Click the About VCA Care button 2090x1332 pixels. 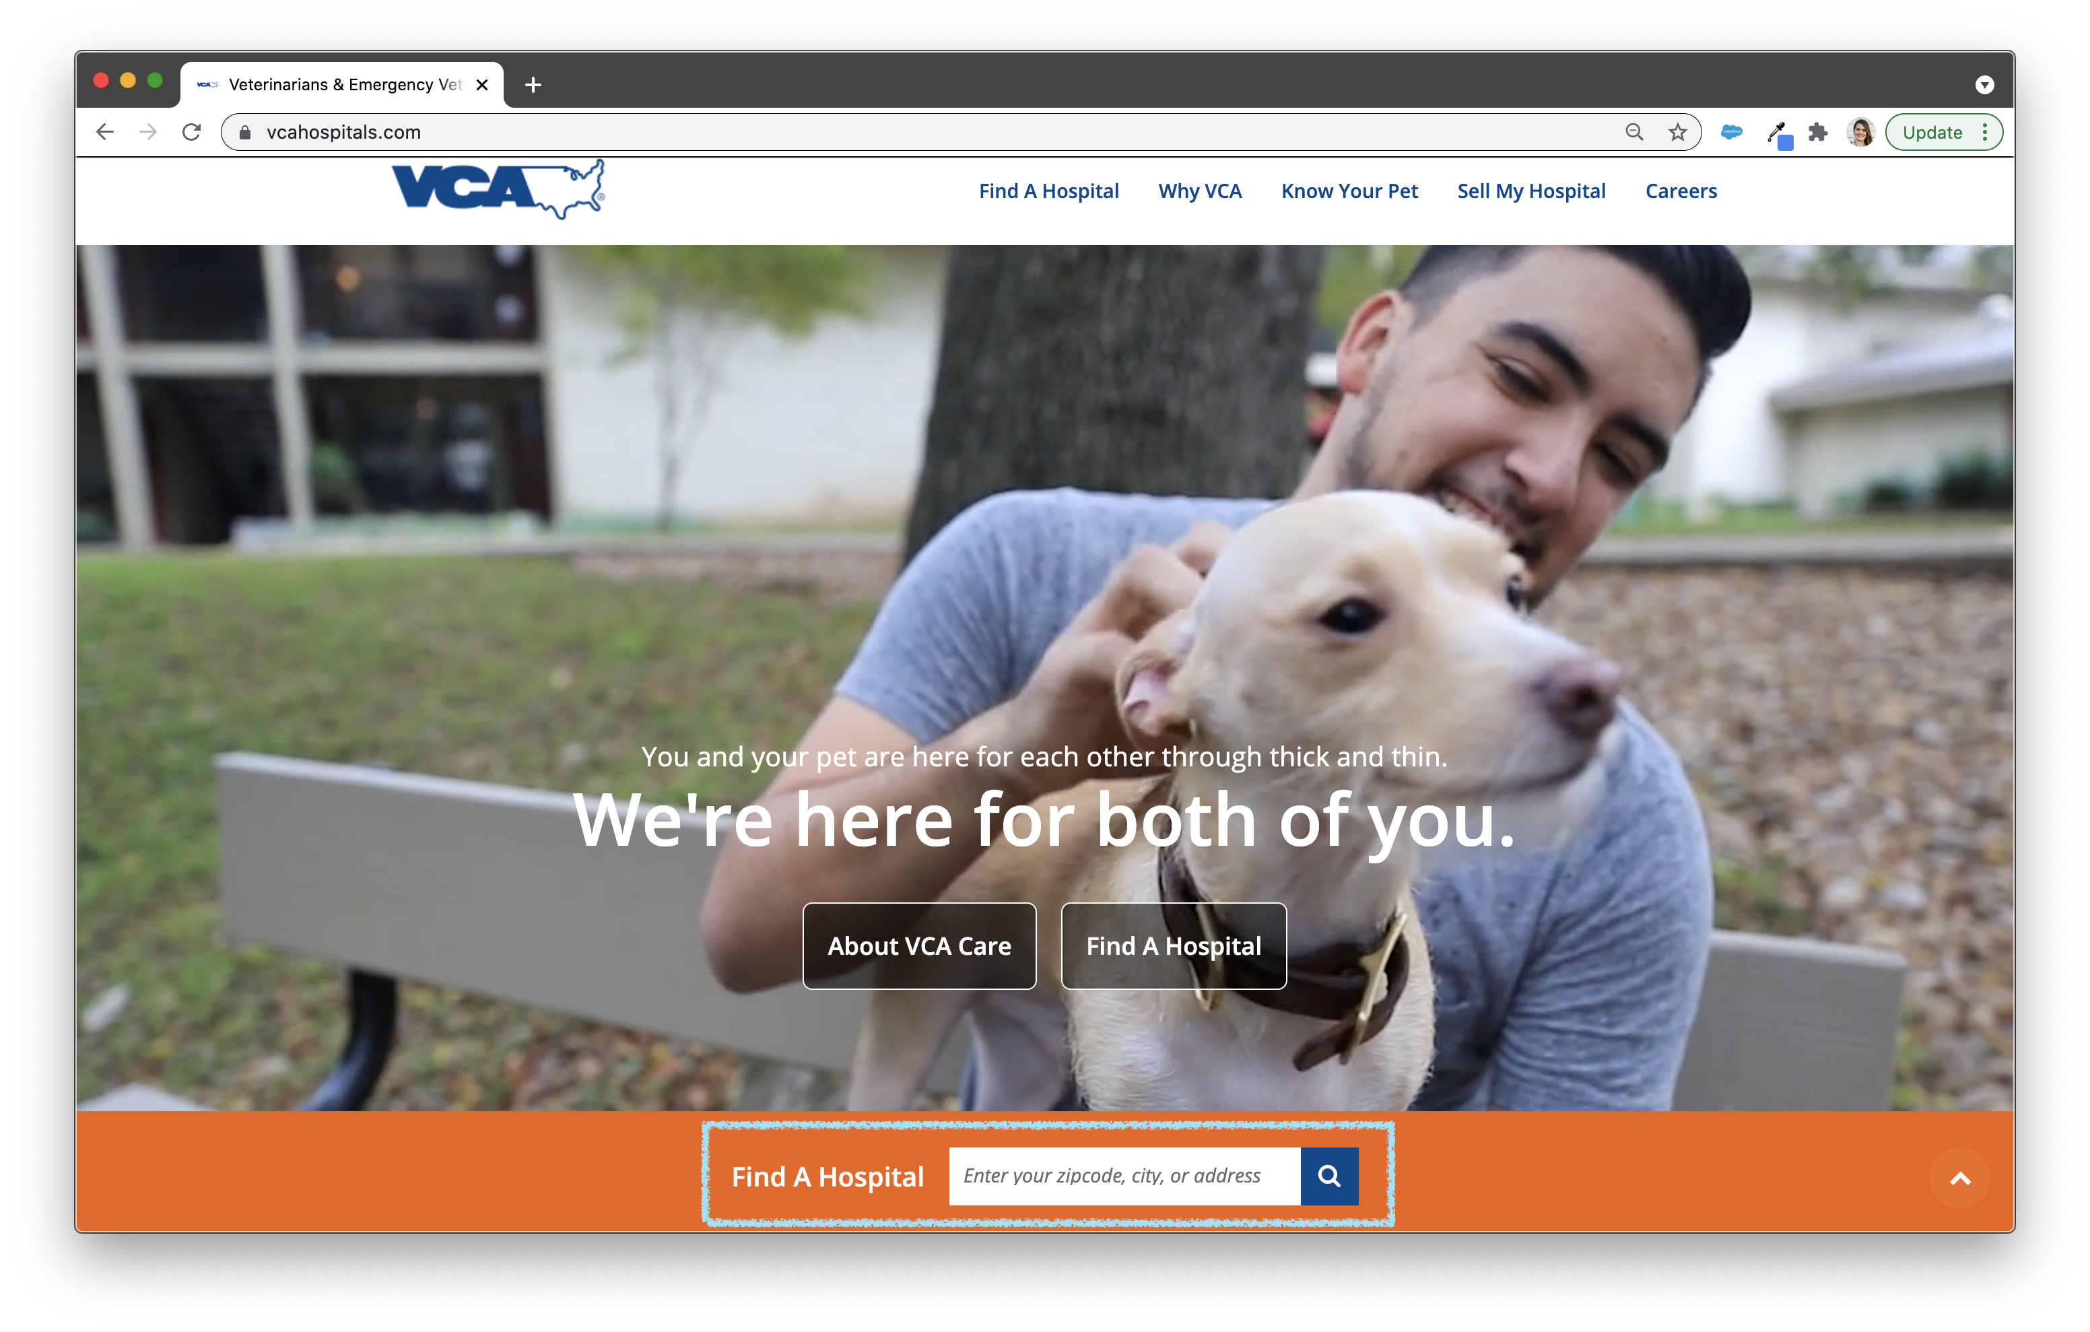pyautogui.click(x=920, y=945)
